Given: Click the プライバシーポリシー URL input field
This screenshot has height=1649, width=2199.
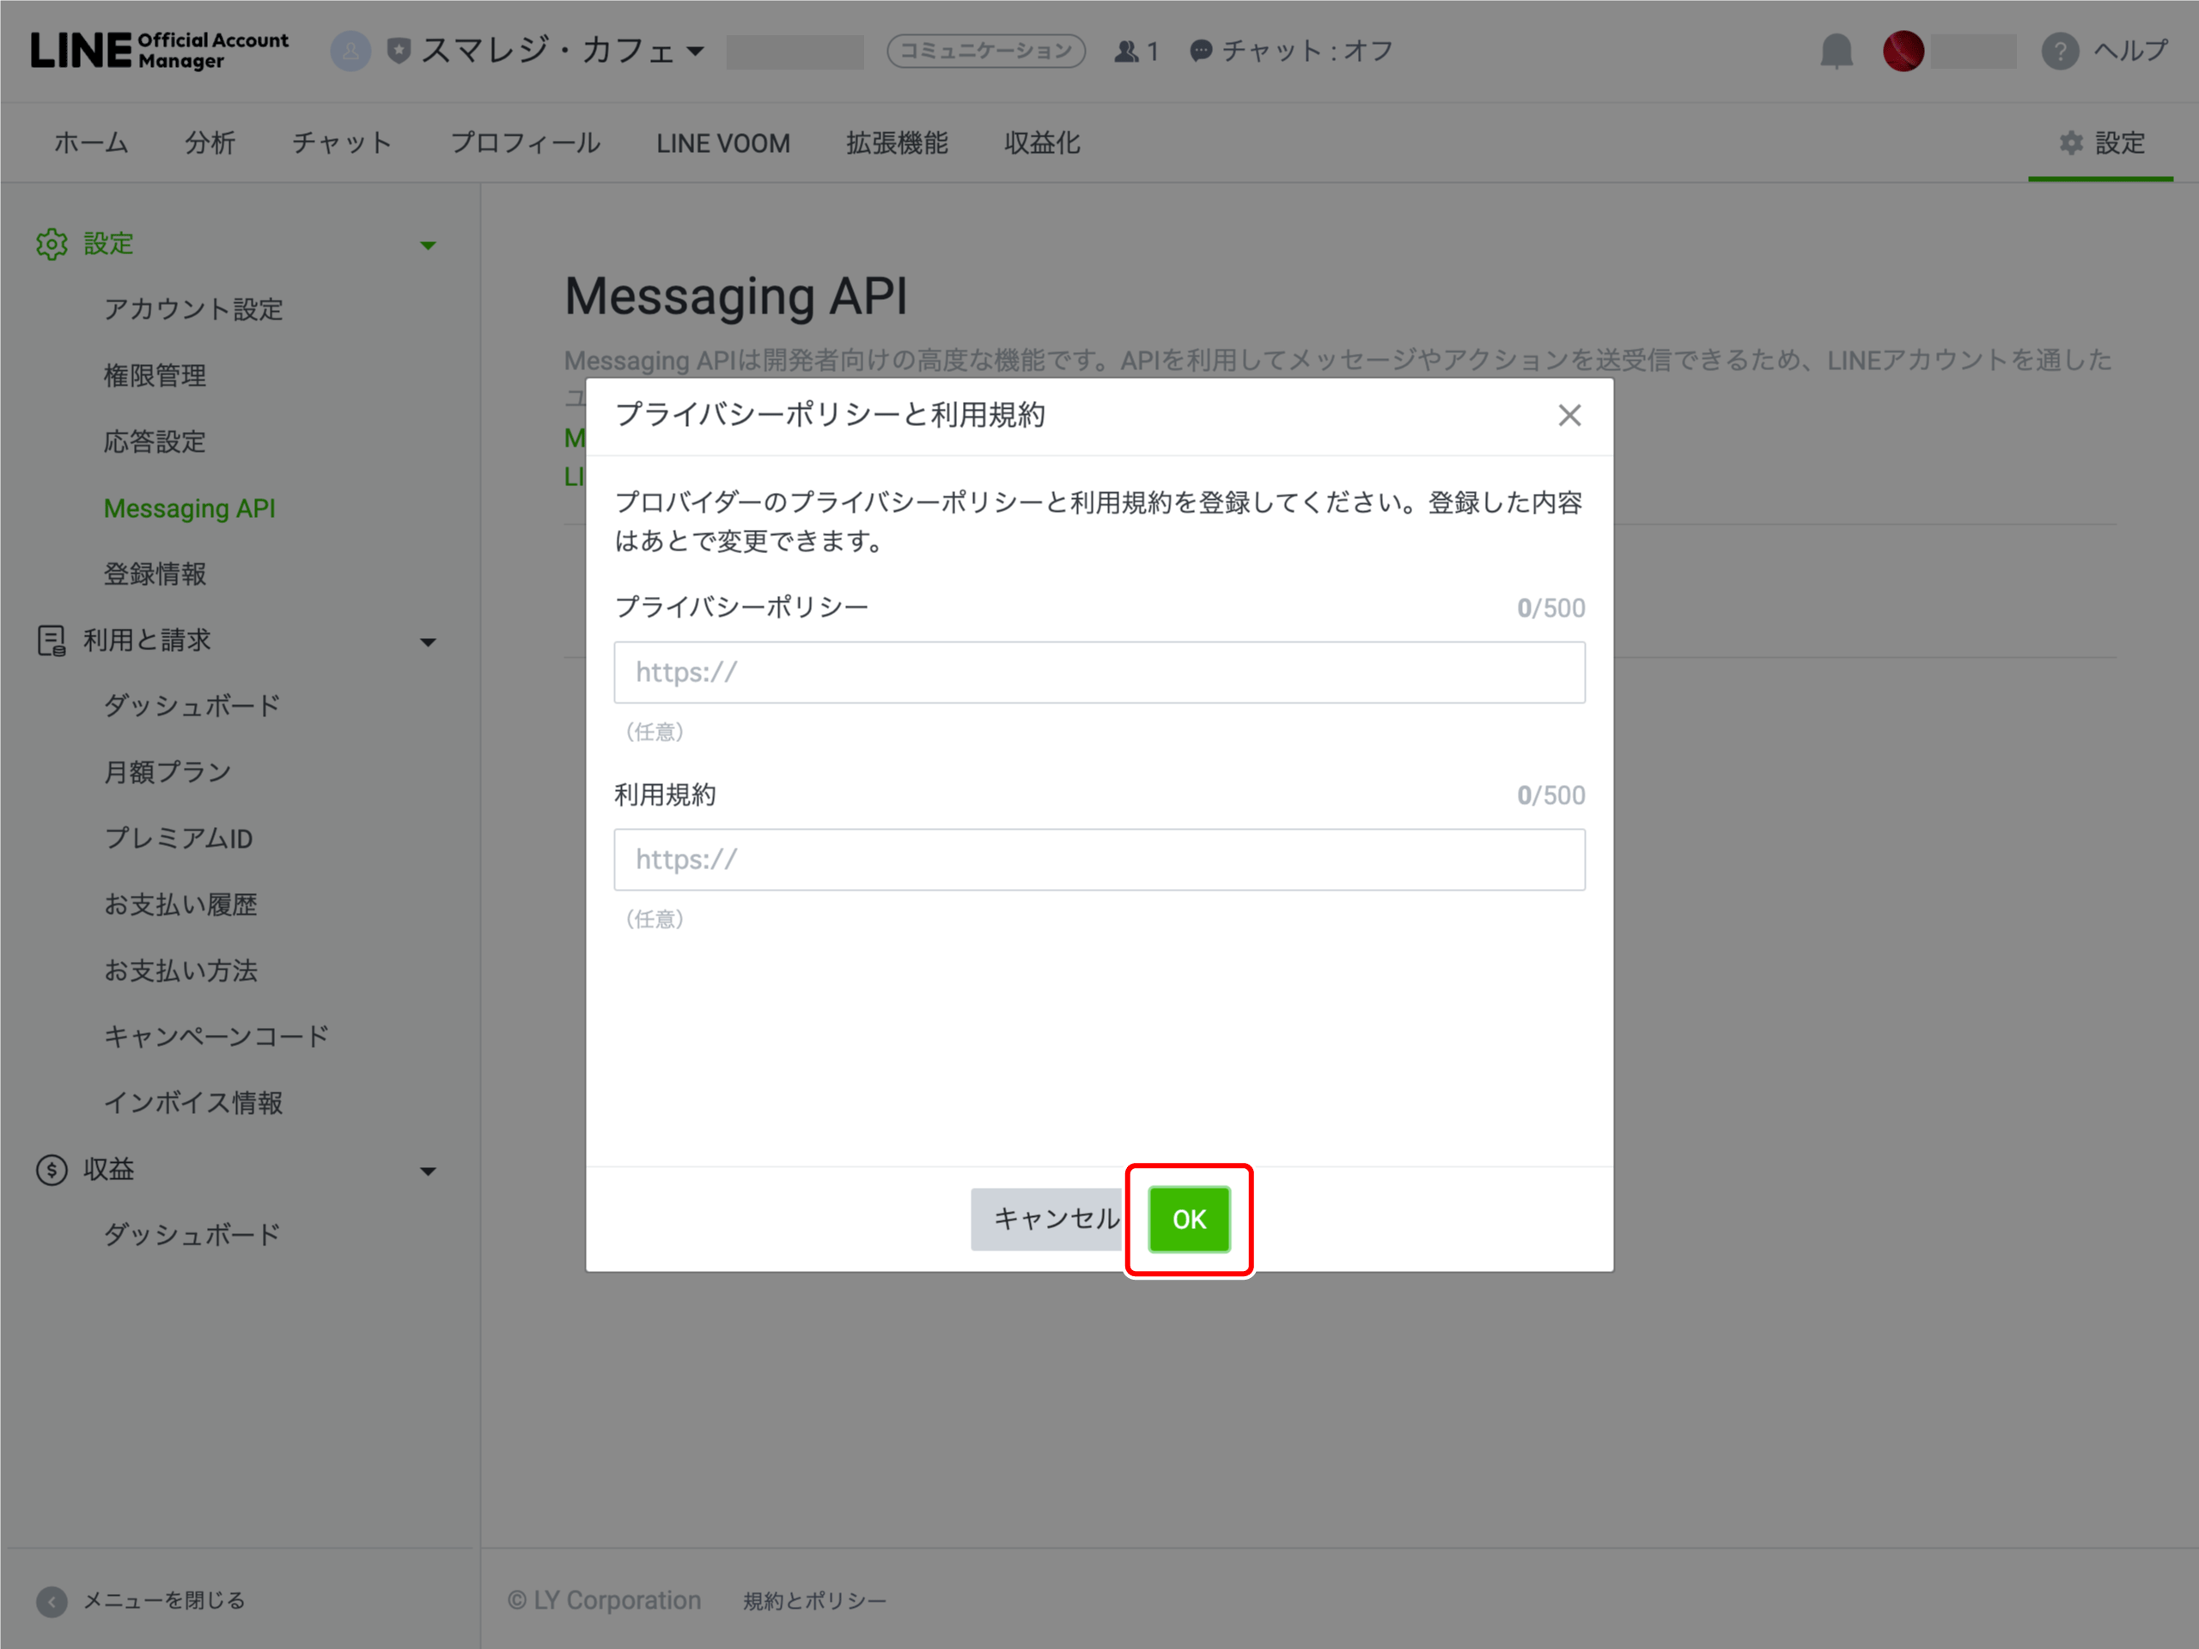Looking at the screenshot, I should tap(1099, 672).
